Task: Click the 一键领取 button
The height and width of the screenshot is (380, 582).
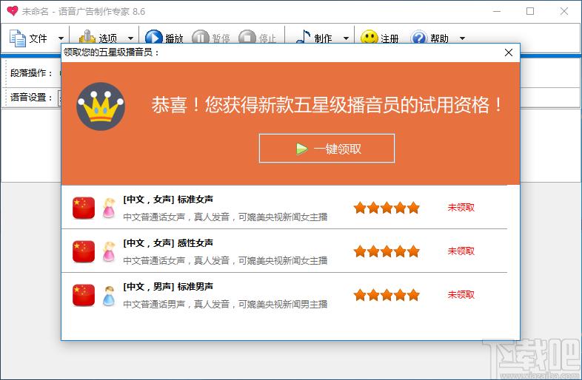Action: pyautogui.click(x=327, y=149)
